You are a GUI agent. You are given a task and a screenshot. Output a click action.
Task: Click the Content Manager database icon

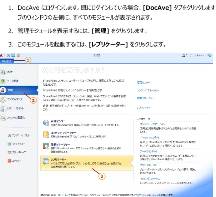coord(46,134)
